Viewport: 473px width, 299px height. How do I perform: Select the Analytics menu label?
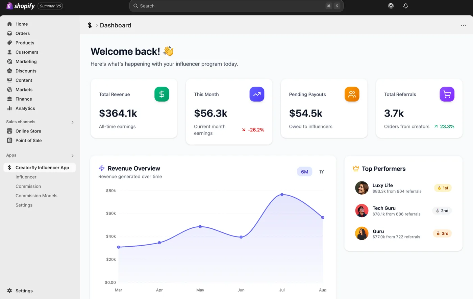25,108
